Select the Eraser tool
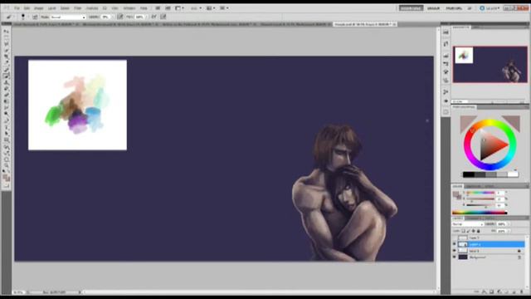This screenshot has height=299, width=531. point(7,94)
